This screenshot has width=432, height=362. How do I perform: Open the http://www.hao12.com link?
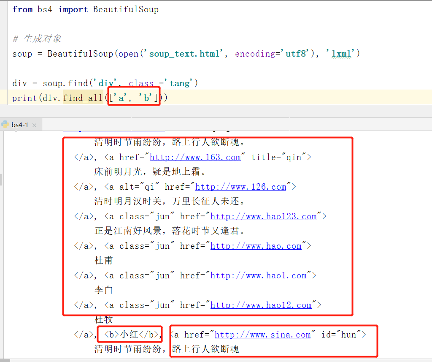[x=261, y=305]
